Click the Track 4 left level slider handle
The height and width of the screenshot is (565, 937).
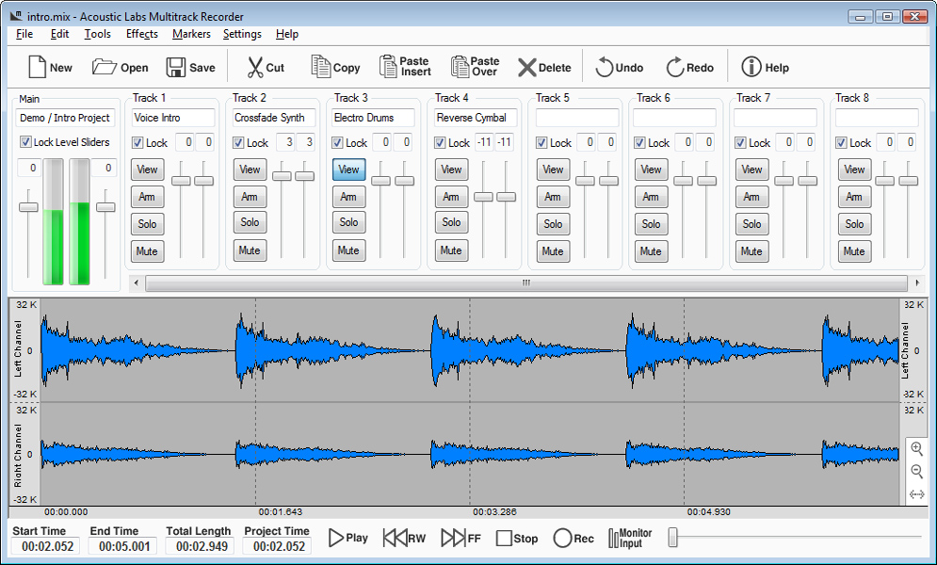click(483, 197)
